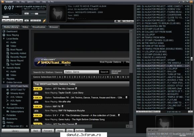Viewport: 194px width, 137px height.
Task: Click the Library button below the sidebar
Action: click(x=15, y=131)
